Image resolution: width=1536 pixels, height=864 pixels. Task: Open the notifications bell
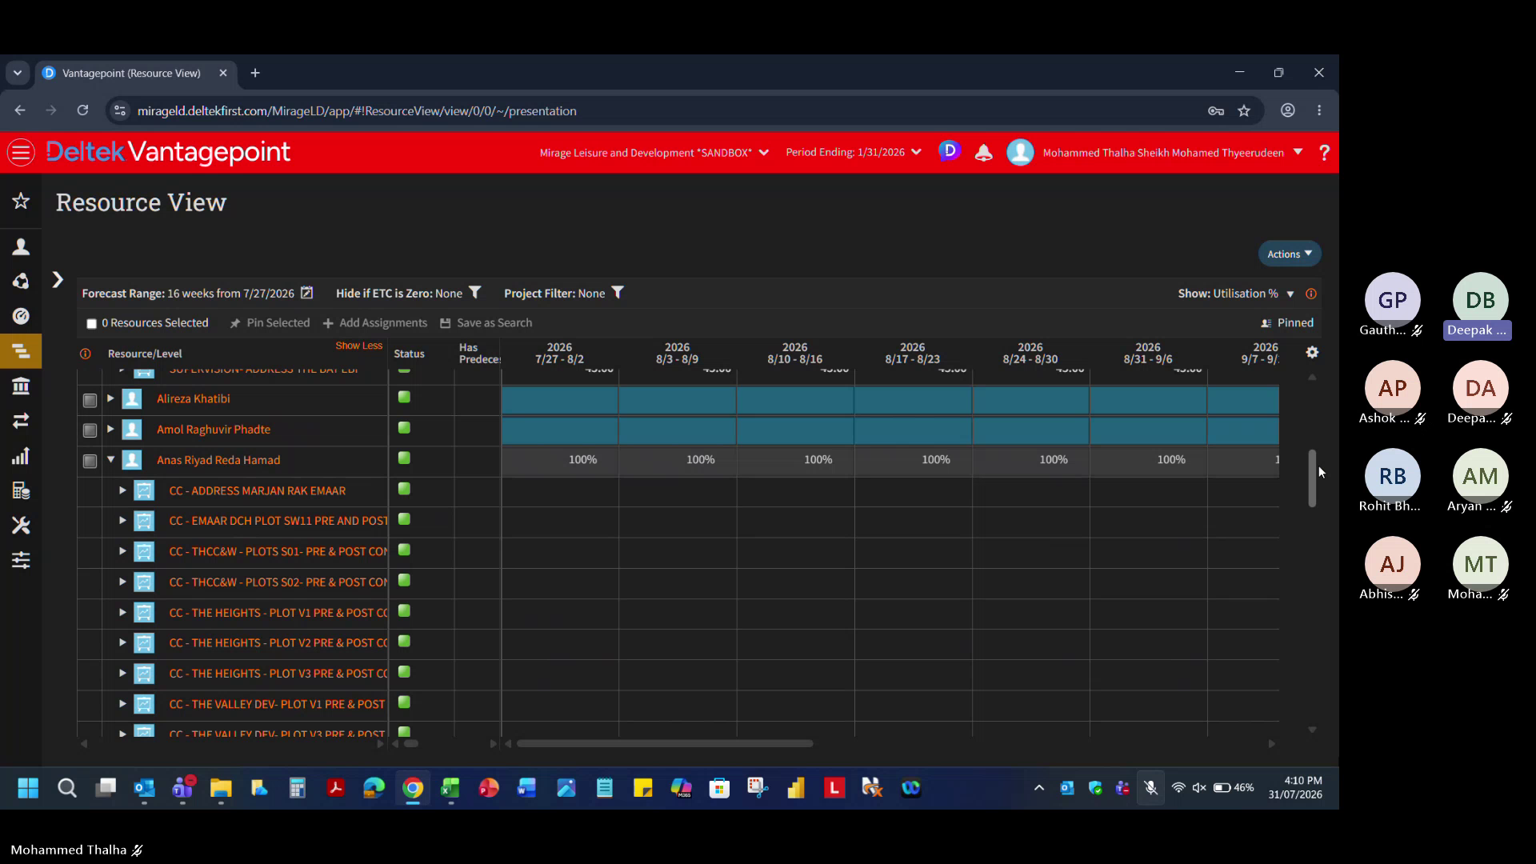click(x=984, y=153)
